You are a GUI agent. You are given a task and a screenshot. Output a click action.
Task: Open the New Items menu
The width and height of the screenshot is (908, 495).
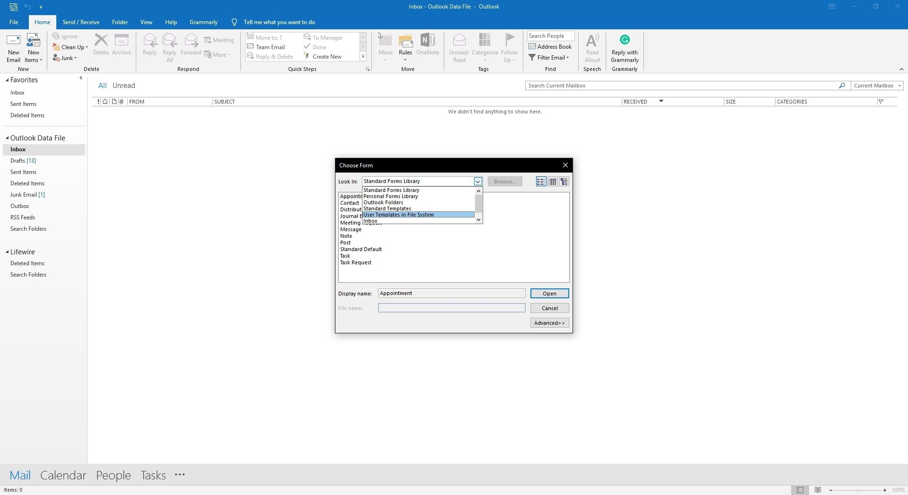pyautogui.click(x=33, y=48)
